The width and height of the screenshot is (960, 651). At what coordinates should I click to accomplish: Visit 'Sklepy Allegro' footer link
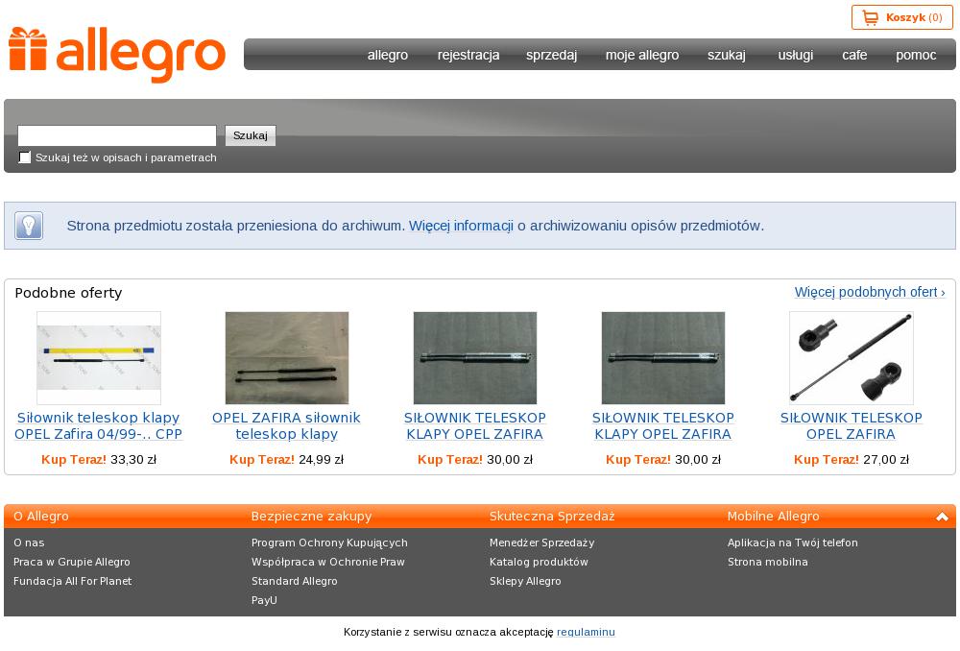tap(525, 581)
